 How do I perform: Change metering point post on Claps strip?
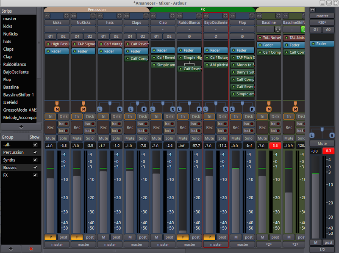click(x=143, y=237)
